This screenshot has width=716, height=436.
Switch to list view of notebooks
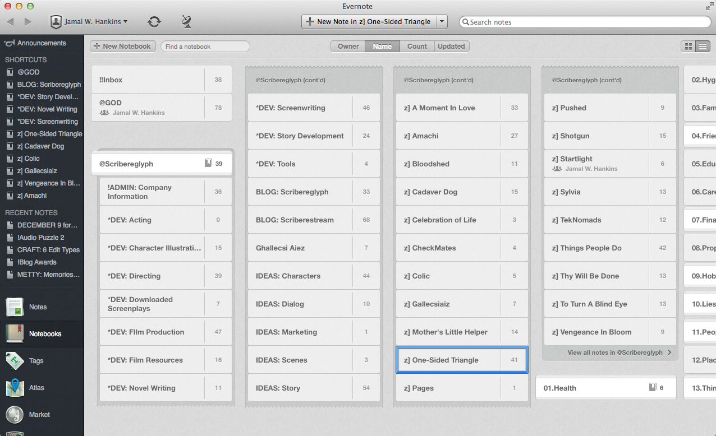703,47
